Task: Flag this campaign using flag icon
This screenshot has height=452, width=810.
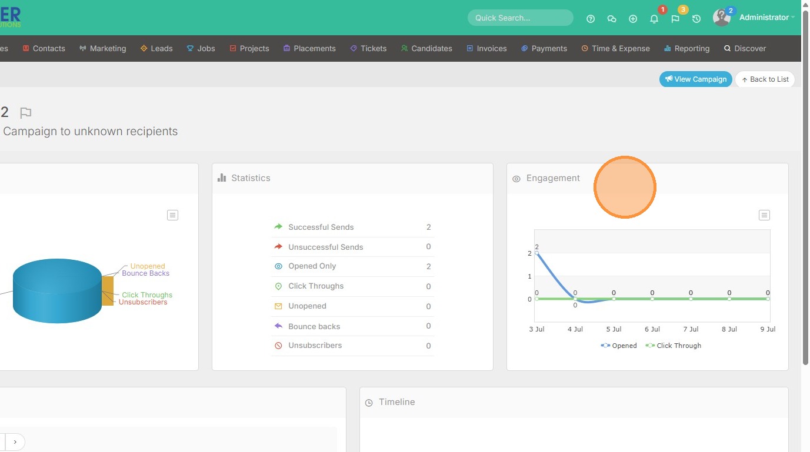Action: [x=25, y=112]
